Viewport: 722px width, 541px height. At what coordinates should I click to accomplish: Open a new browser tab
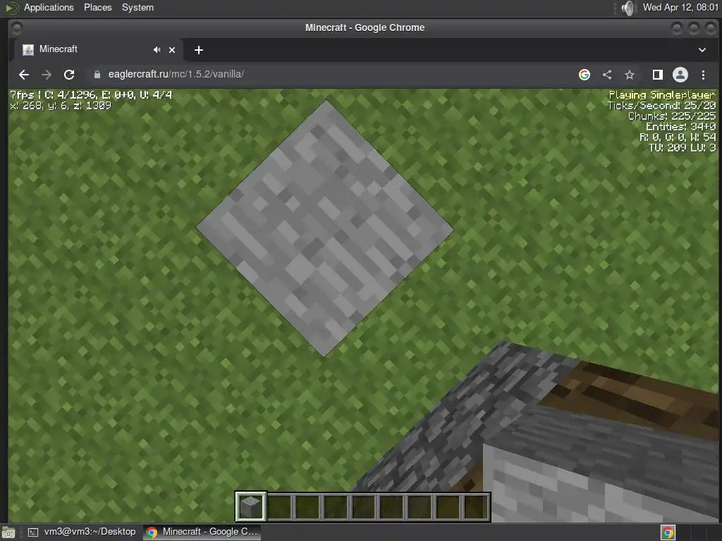click(x=198, y=50)
